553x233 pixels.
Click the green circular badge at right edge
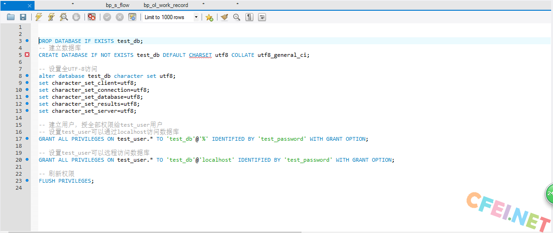[549, 193]
